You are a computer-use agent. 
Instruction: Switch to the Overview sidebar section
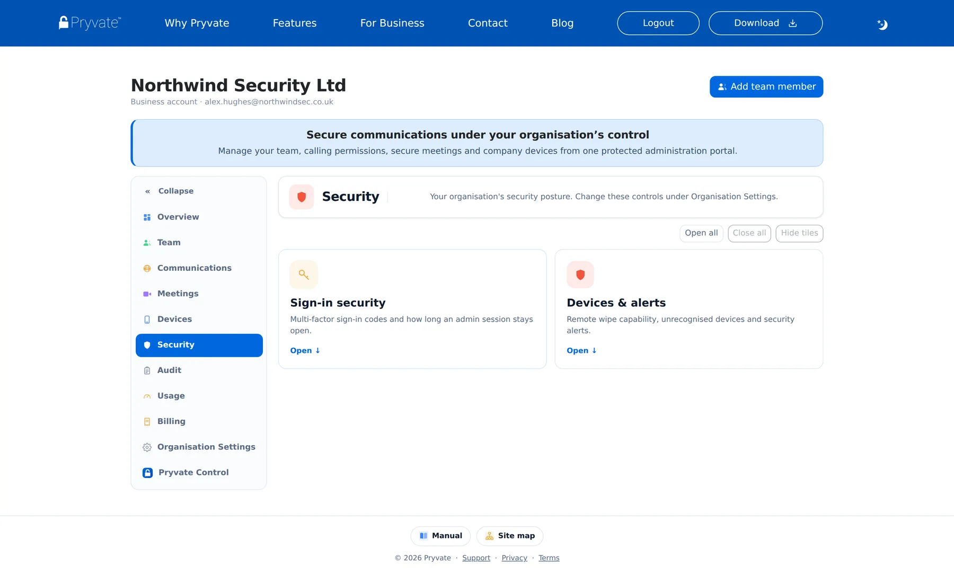coord(199,217)
